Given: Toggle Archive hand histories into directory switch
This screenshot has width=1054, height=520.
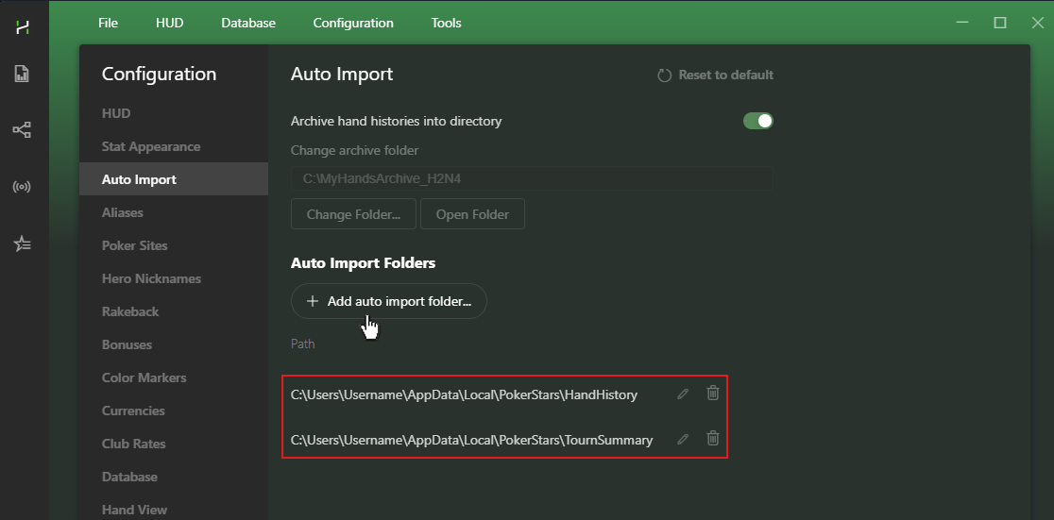Looking at the screenshot, I should tap(758, 121).
